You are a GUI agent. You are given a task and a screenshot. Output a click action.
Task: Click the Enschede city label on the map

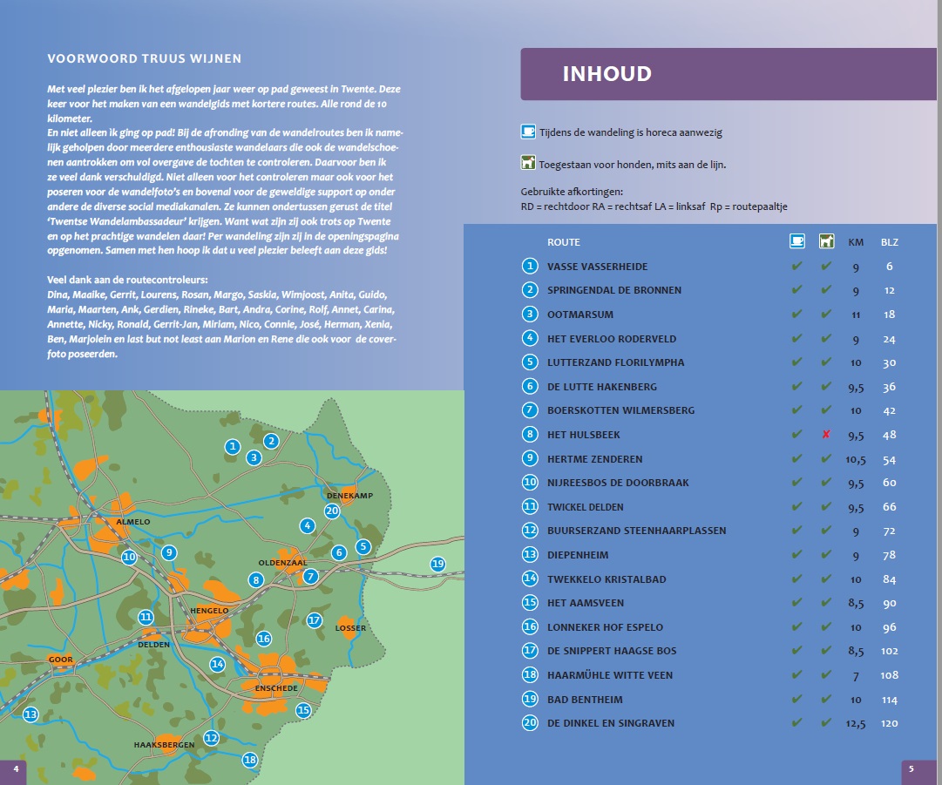pos(276,688)
